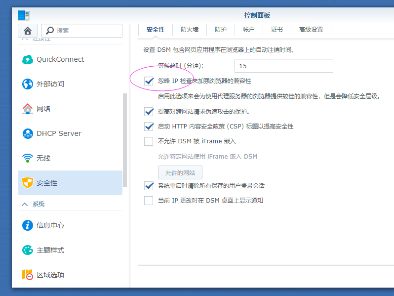Enable 当前 IP 更改时显示通知 checkbox

point(149,201)
